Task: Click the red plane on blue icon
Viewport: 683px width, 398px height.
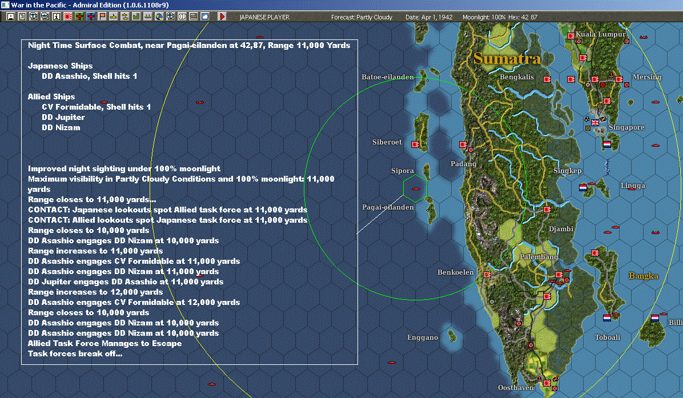Action: pos(91,17)
